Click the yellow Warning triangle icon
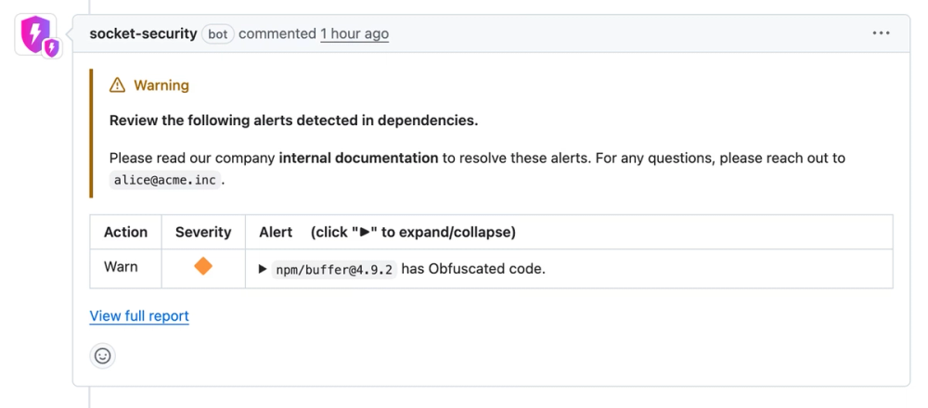The height and width of the screenshot is (408, 928). [117, 85]
